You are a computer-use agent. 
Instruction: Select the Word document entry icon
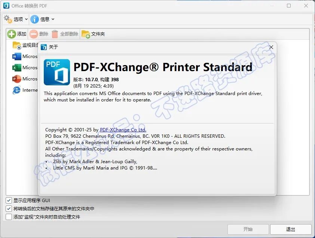pyautogui.click(x=17, y=57)
